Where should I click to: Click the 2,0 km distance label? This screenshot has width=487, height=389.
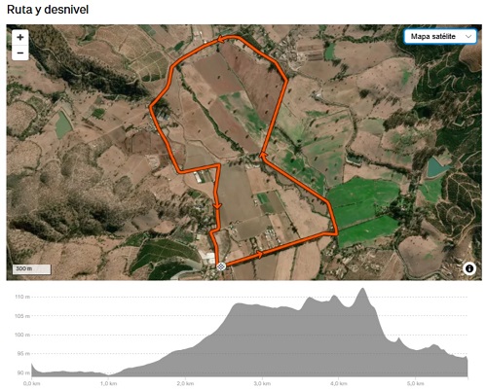185,384
